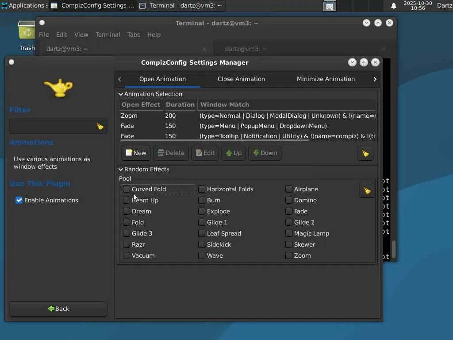Enable the Zoom random effect
Viewport: 453px width, 340px height.
288,255
